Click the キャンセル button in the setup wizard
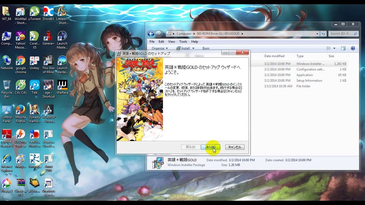 235,147
